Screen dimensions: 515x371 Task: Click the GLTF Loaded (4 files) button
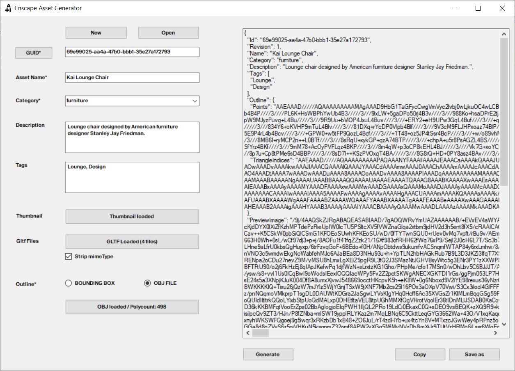(x=132, y=241)
